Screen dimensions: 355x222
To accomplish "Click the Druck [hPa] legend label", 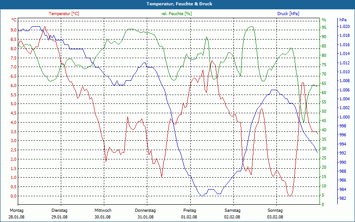I will pyautogui.click(x=288, y=14).
